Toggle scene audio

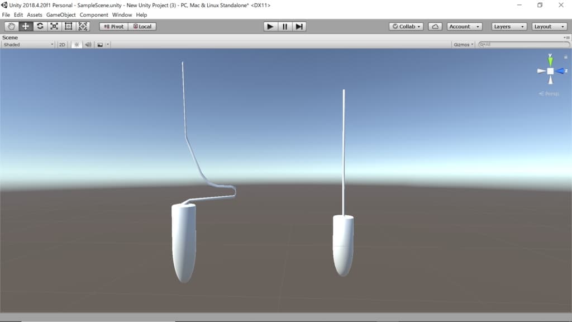click(x=88, y=45)
